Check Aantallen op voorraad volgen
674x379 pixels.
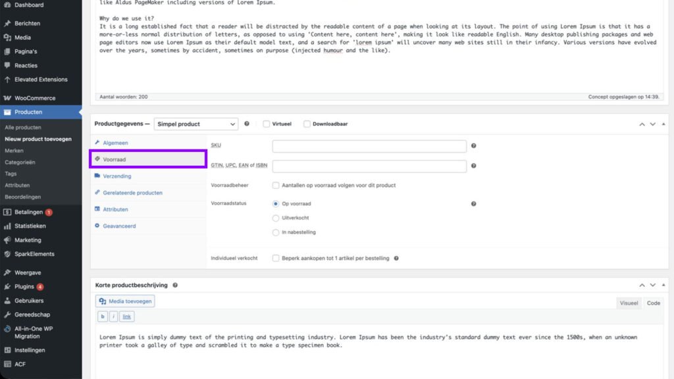276,185
